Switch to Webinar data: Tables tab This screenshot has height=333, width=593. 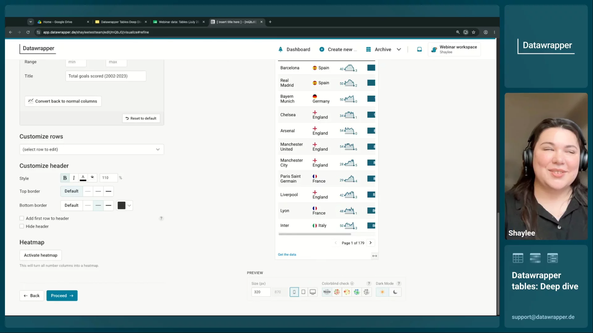179,22
